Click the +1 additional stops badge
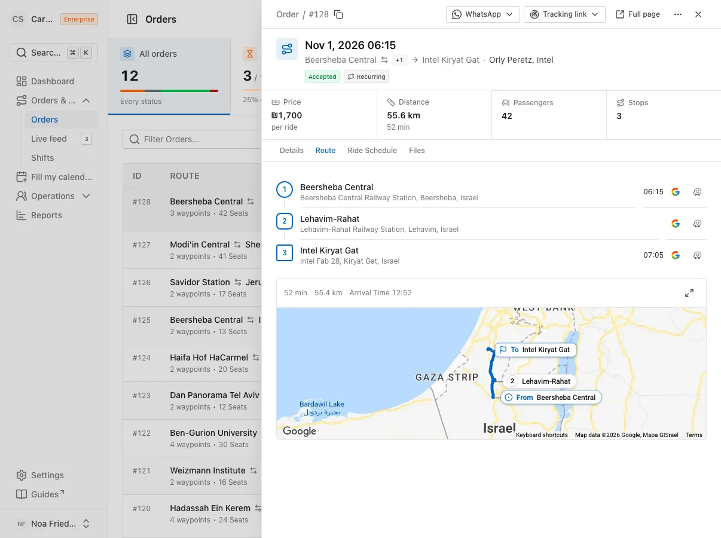The width and height of the screenshot is (721, 538). pyautogui.click(x=399, y=60)
